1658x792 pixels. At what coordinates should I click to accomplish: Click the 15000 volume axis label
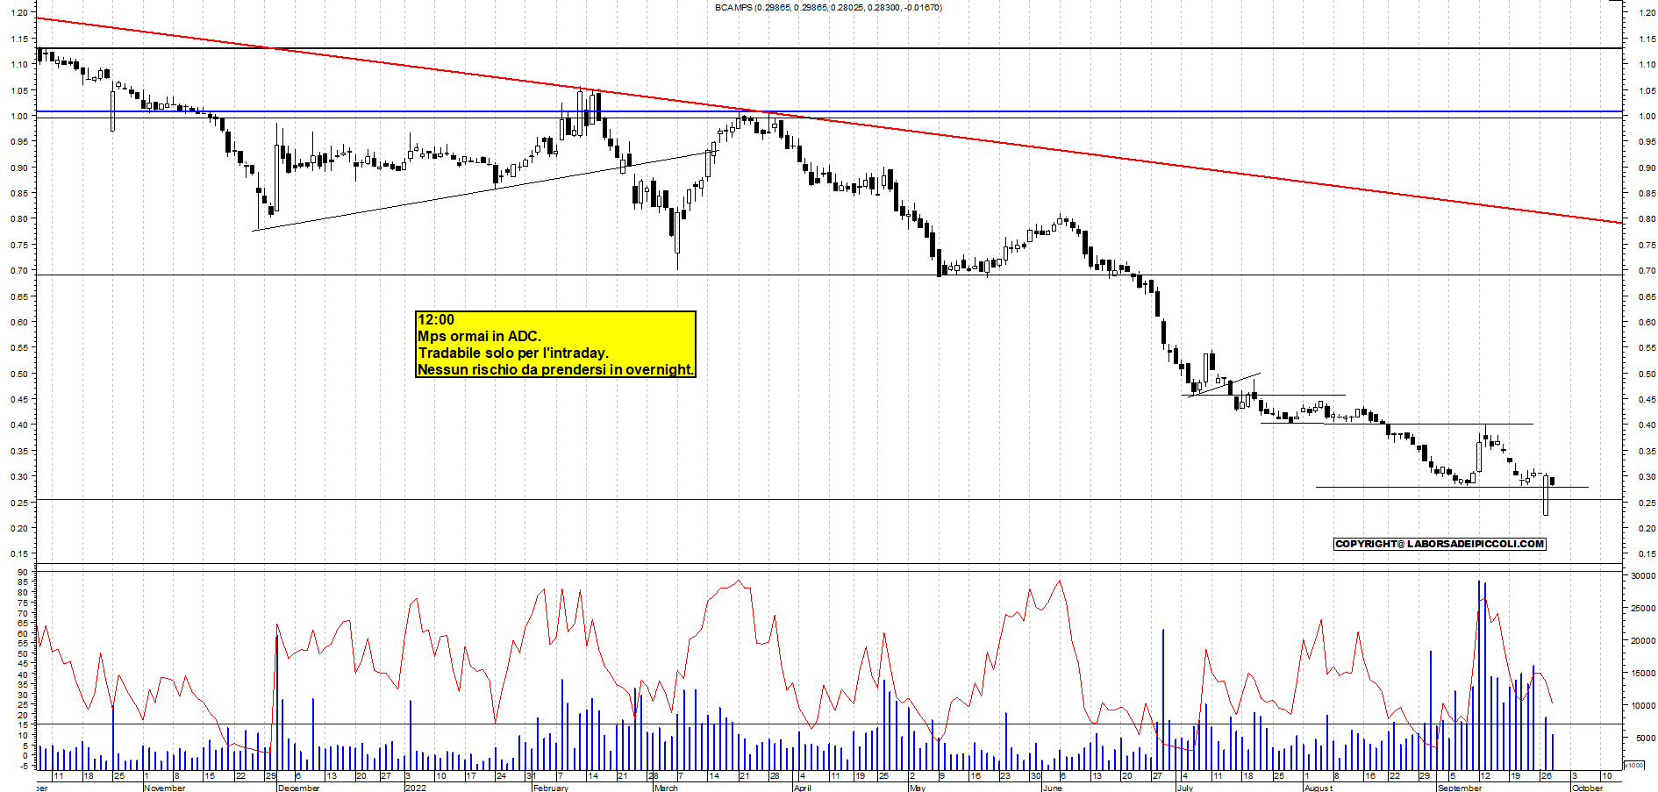1643,673
